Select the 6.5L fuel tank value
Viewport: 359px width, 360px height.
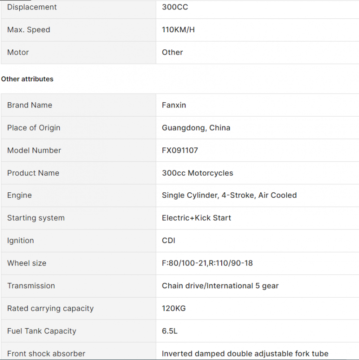click(x=170, y=331)
